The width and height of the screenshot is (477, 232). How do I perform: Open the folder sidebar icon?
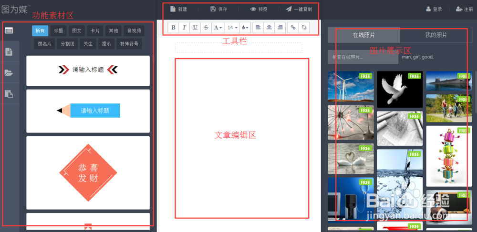pos(9,72)
